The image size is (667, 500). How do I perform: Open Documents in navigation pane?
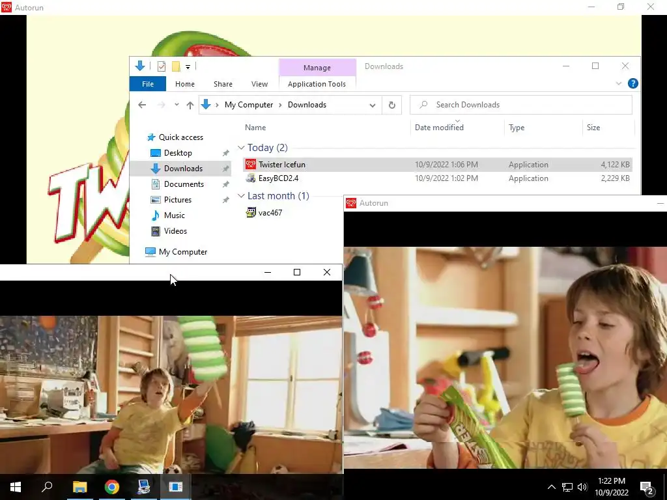point(184,184)
